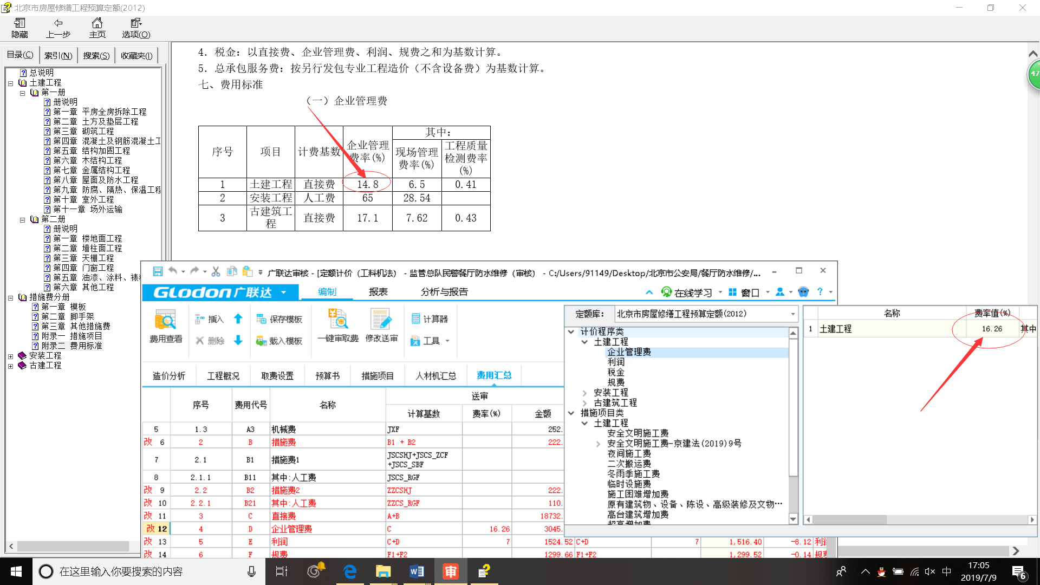This screenshot has width=1040, height=585.
Task: Expand 安装工程 under 计价程序类
Action: (x=584, y=393)
